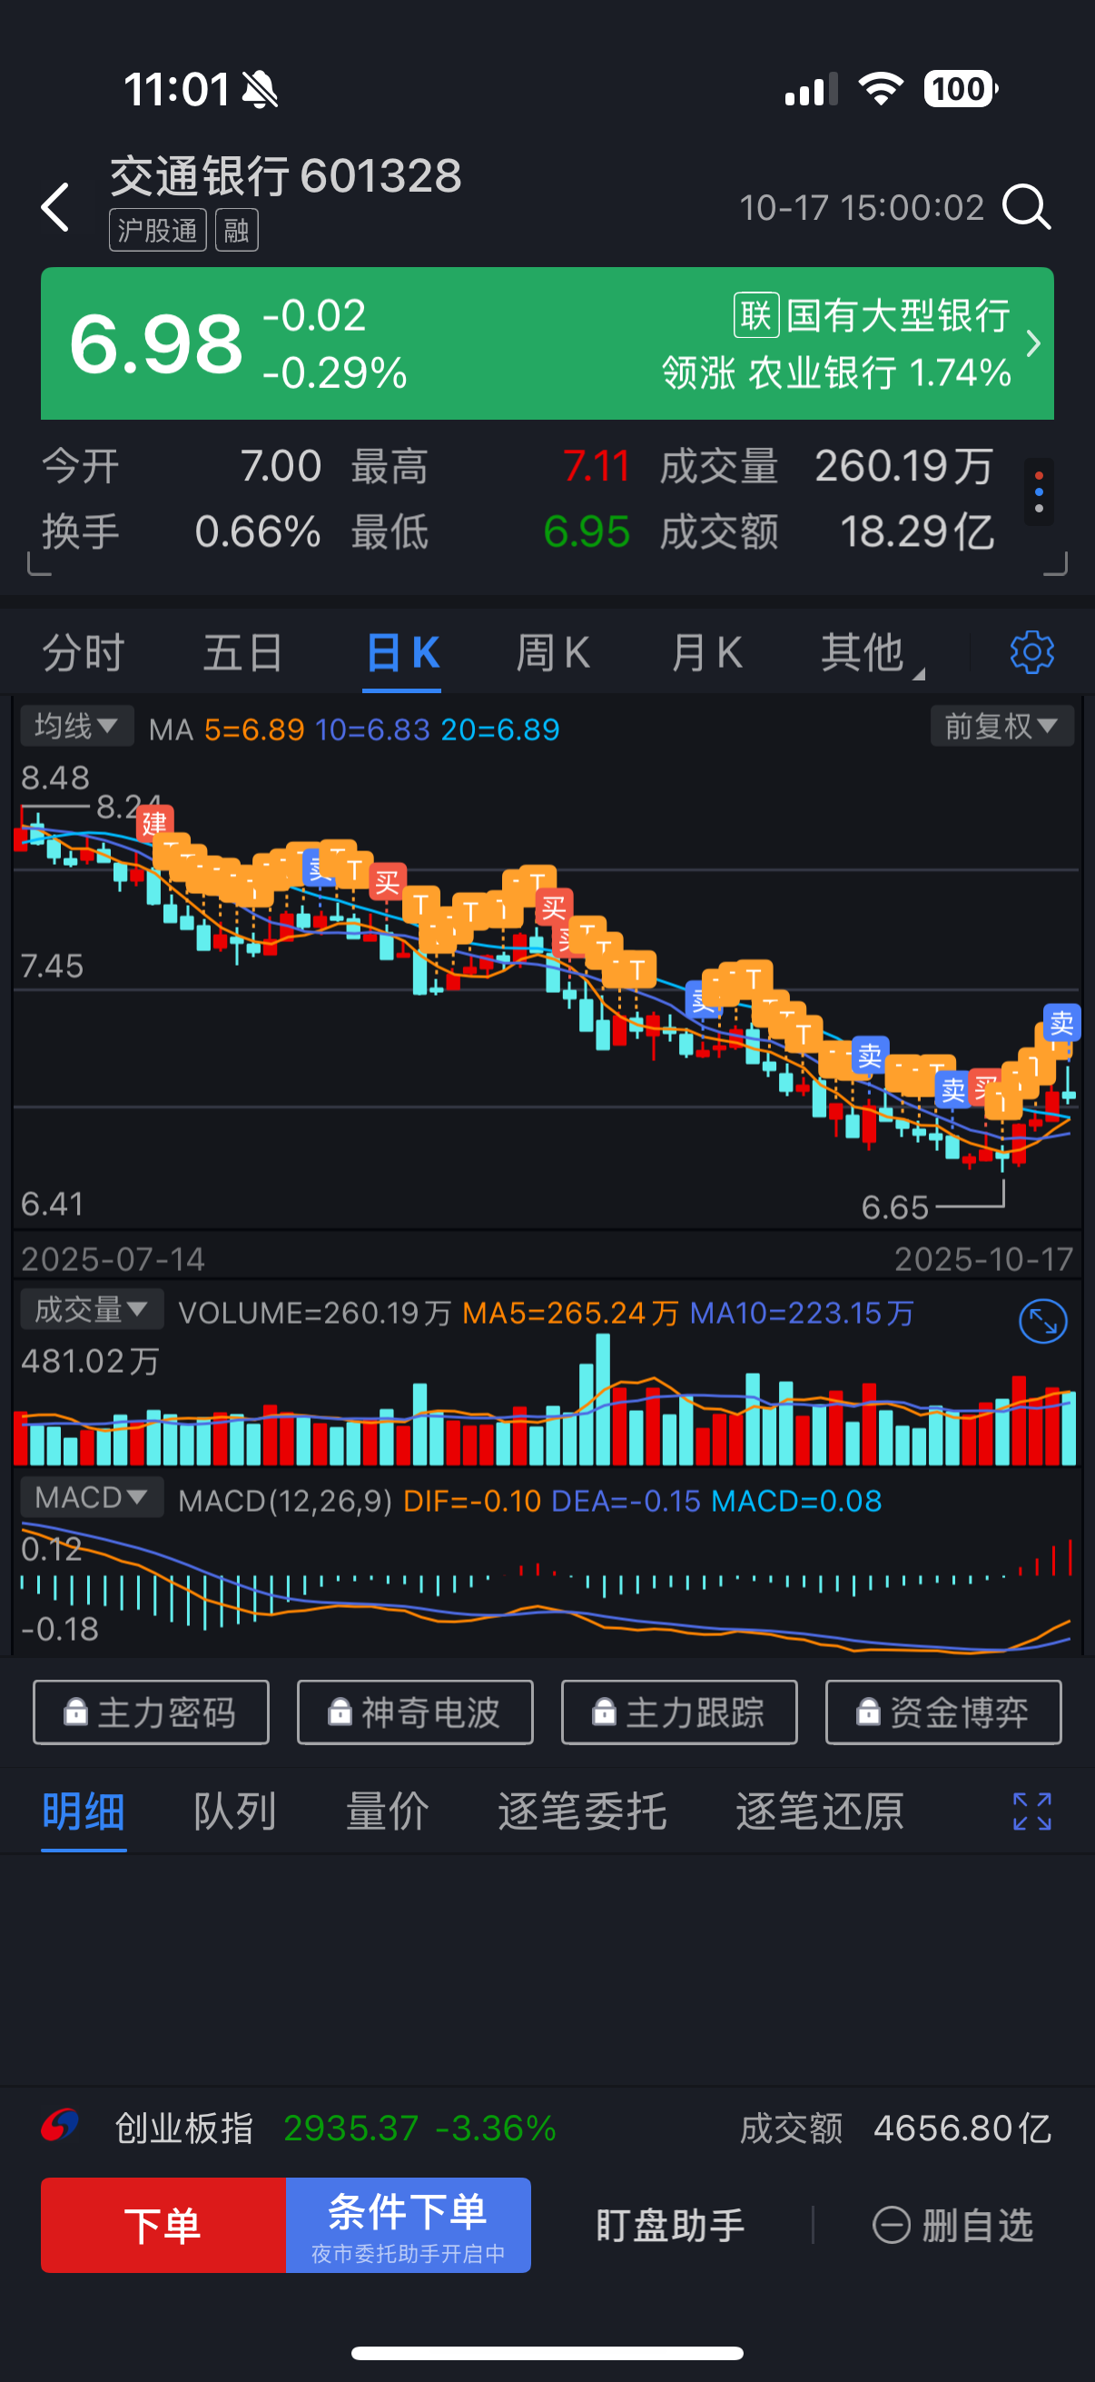Open 盯盘助手 watch assistant
Viewport: 1095px width, 2382px height.
coord(670,2225)
